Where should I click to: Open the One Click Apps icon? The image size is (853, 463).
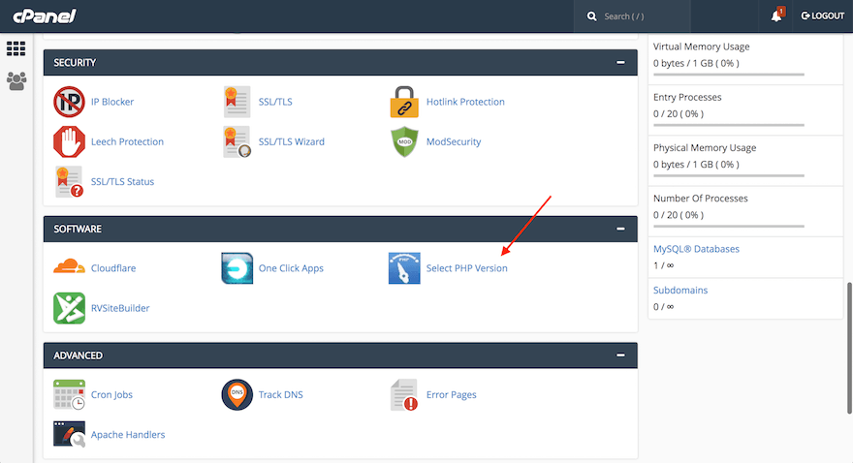[237, 268]
